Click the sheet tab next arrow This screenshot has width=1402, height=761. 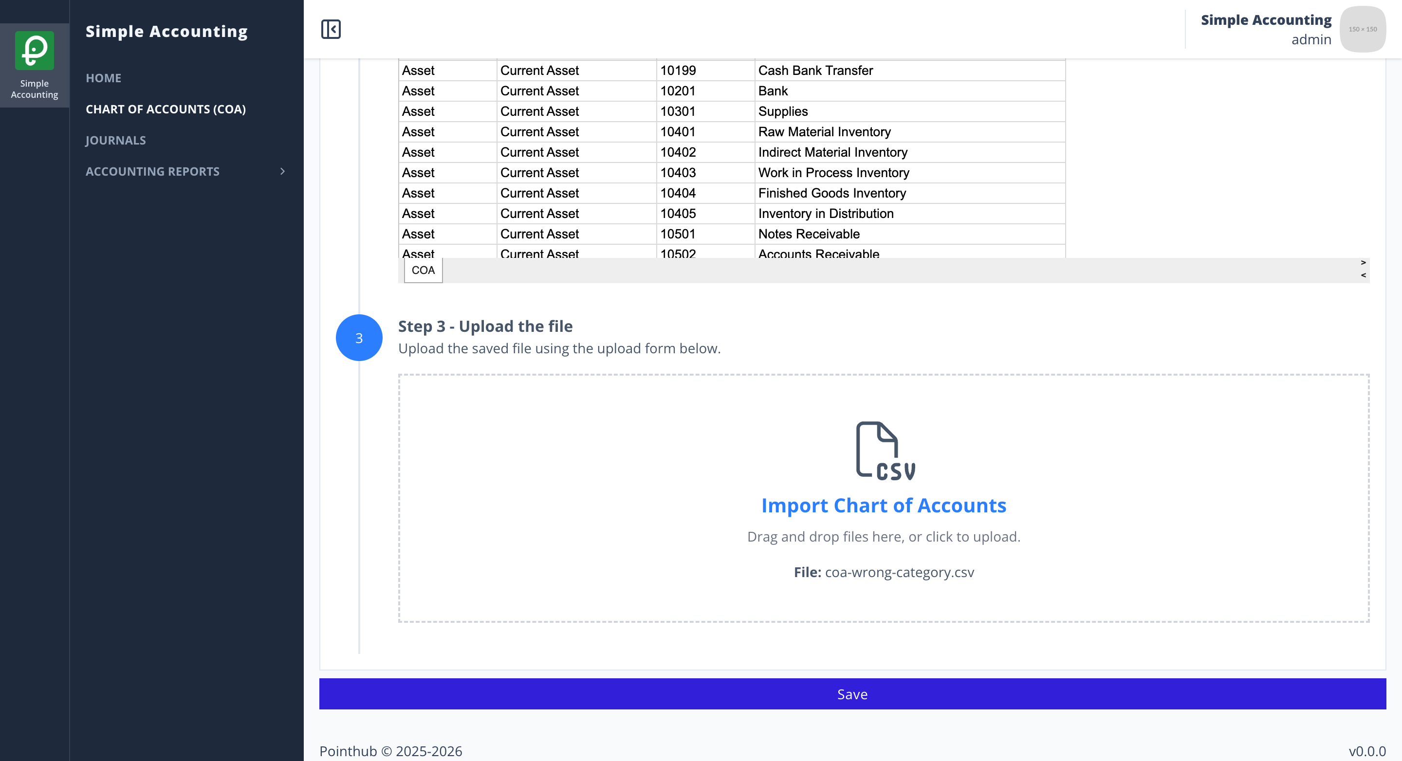point(1363,263)
